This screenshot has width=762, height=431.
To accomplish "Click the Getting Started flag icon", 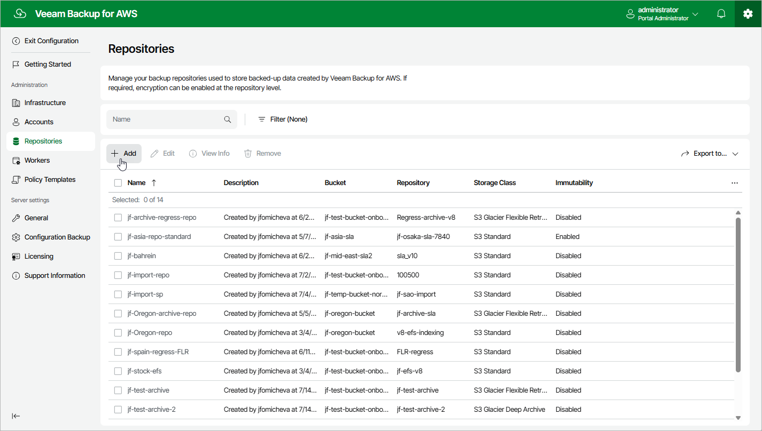I will point(16,65).
